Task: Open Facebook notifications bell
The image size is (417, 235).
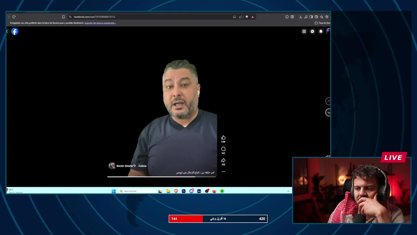Action: (321, 31)
